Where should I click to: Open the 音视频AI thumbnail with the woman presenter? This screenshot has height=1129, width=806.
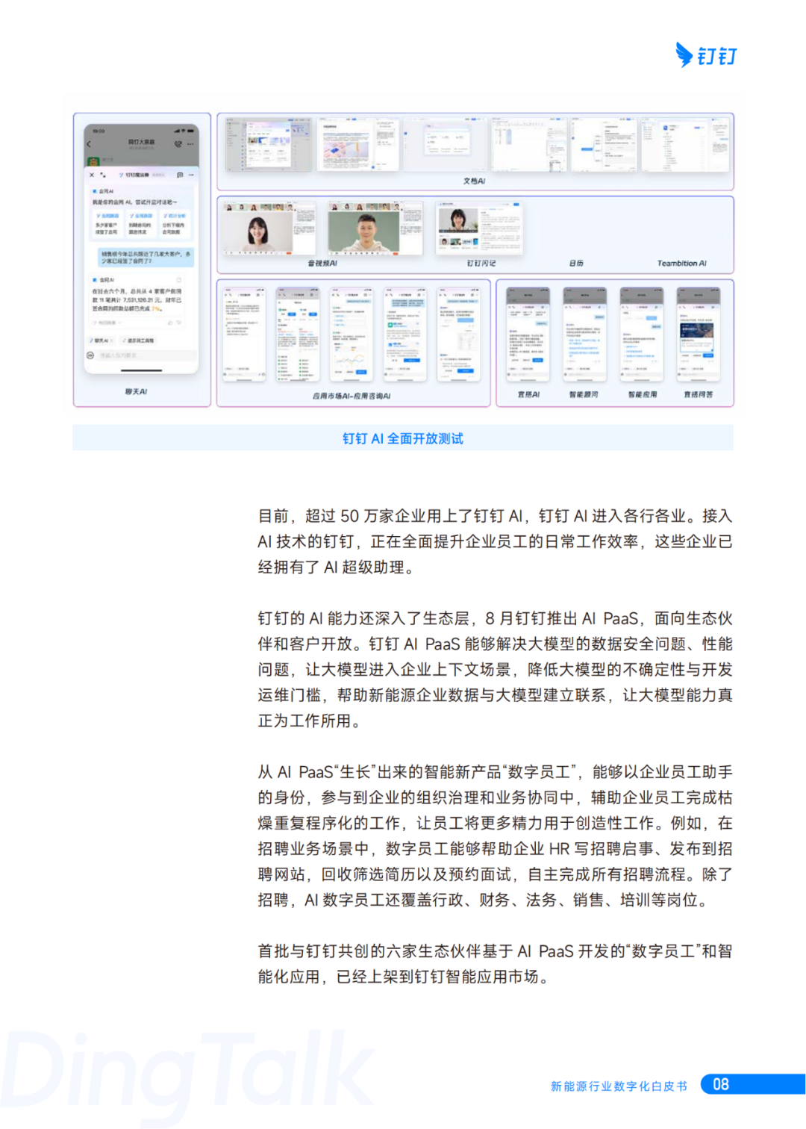tap(269, 228)
